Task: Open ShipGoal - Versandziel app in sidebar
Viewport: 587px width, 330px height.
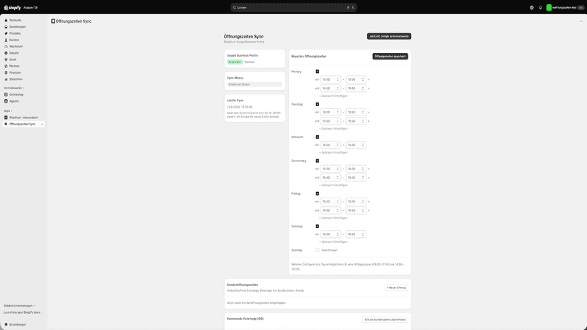Action: coord(23,118)
